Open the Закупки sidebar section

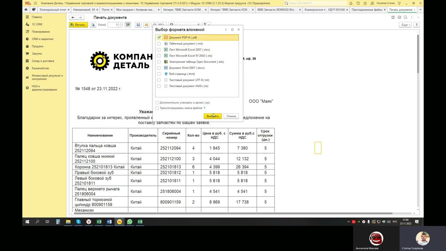coord(37,54)
